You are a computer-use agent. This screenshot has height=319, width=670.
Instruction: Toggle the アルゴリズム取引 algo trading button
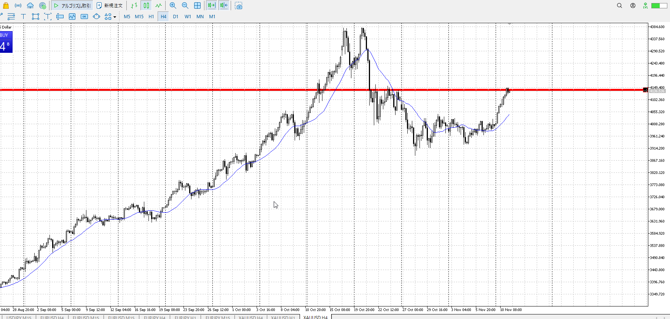[72, 6]
